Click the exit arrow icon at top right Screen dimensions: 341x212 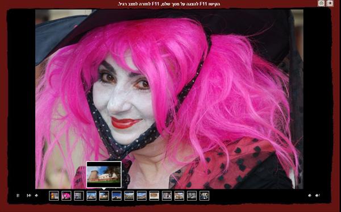coord(330,3)
